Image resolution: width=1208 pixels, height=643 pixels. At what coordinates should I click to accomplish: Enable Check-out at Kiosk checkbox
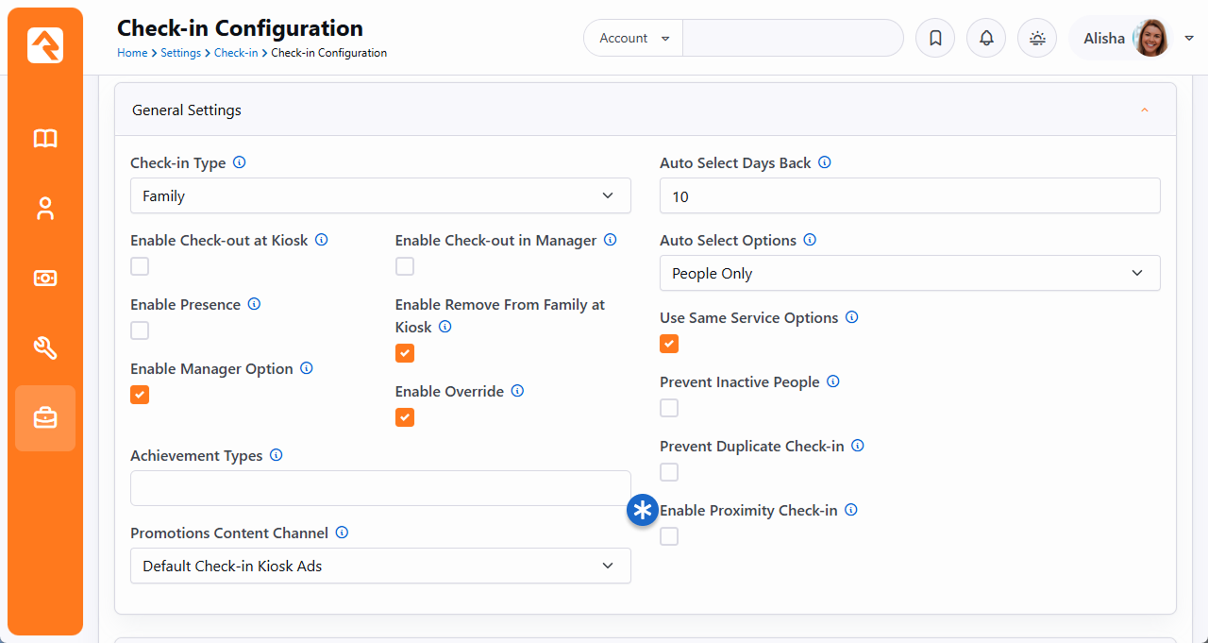(140, 266)
